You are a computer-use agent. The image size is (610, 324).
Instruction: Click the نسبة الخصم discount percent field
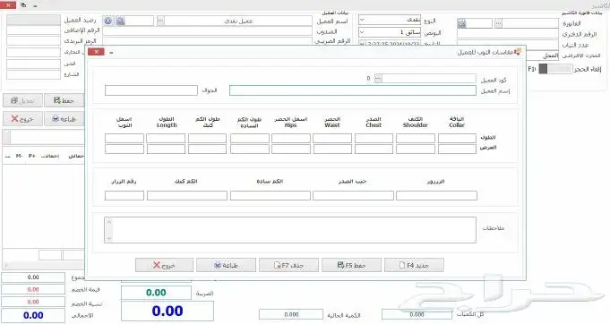(x=33, y=302)
